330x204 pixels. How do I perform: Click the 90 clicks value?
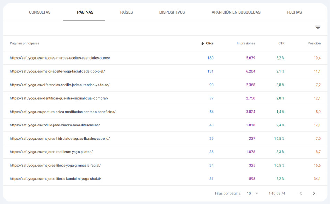tap(211, 85)
